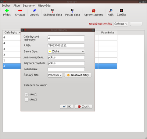The image size is (147, 139).
Task: Click the checkmark icon on OK button
Action: (64, 107)
